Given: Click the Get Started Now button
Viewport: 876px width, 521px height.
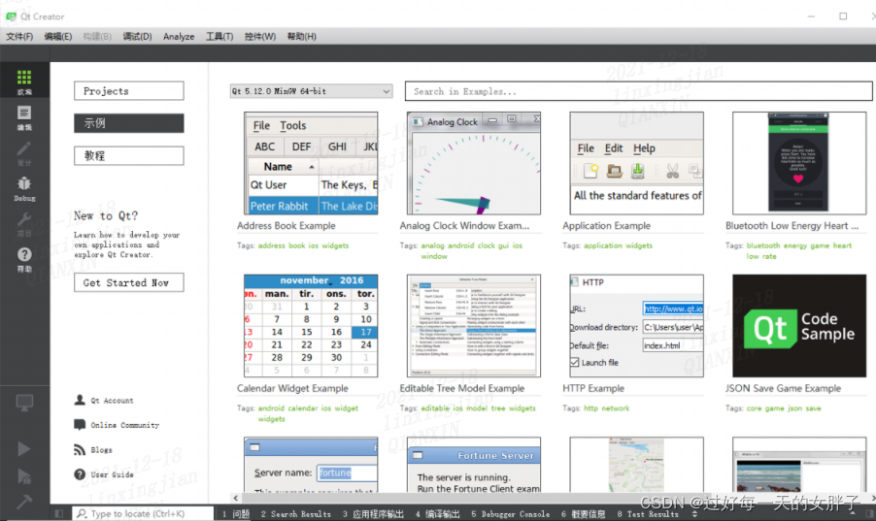Looking at the screenshot, I should click(128, 282).
